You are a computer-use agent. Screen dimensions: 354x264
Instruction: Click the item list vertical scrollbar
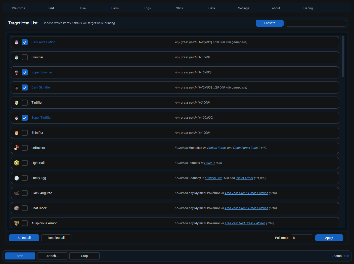pos(343,56)
